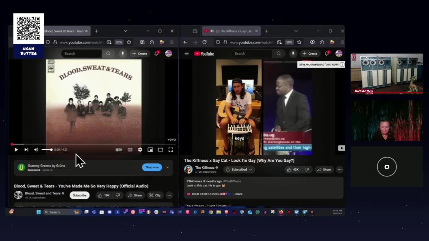Open Windows Start menu on taskbar
Viewport: 429px width, 241px height.
tap(39, 212)
